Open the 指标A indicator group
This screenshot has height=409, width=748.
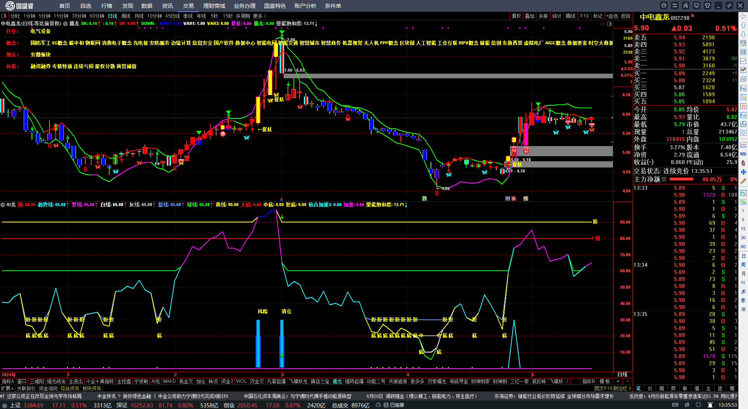click(8, 381)
